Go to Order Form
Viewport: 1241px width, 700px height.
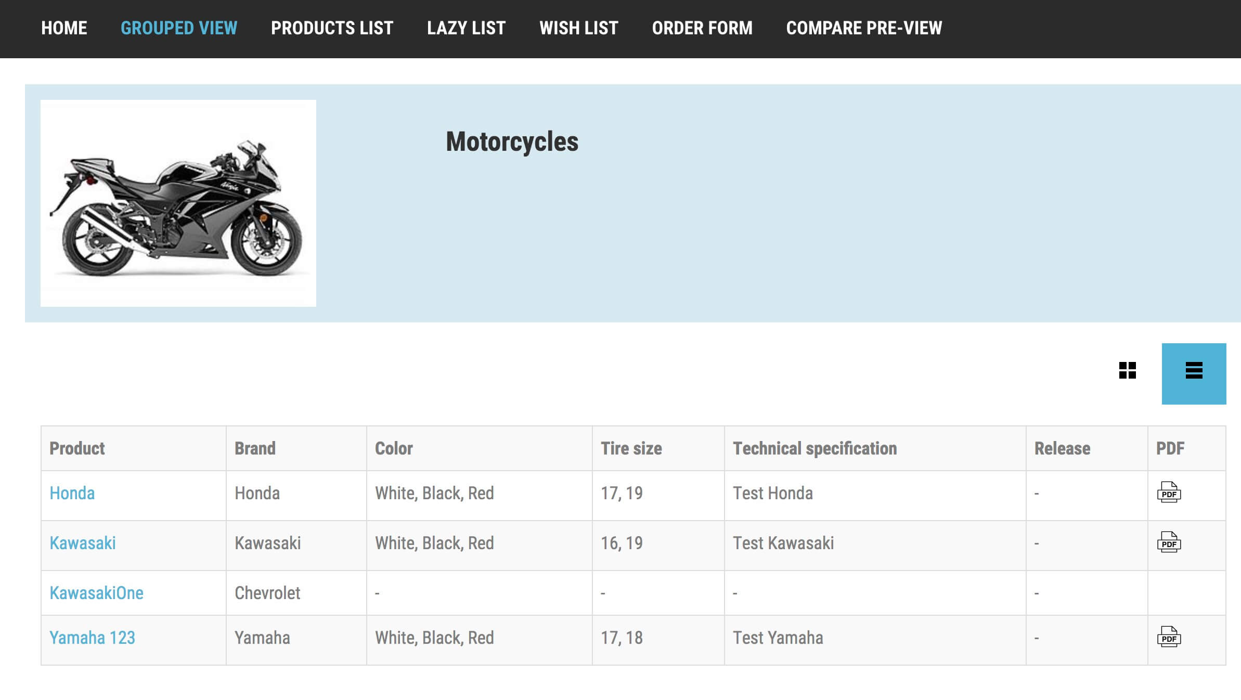click(702, 28)
